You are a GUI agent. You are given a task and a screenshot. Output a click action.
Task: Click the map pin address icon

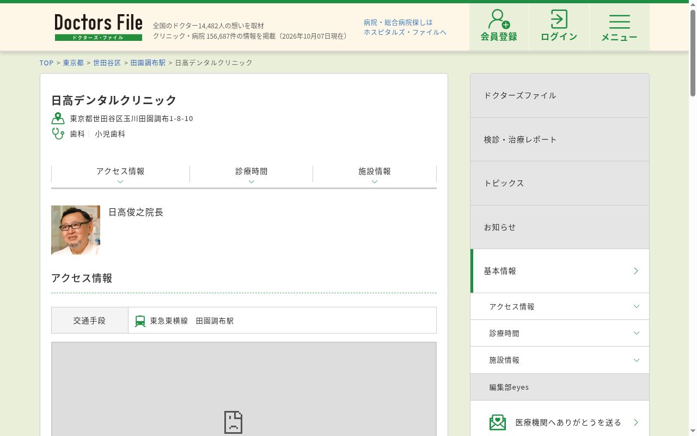(x=58, y=118)
